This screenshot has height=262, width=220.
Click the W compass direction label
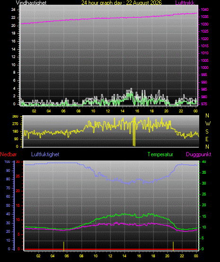(208, 124)
